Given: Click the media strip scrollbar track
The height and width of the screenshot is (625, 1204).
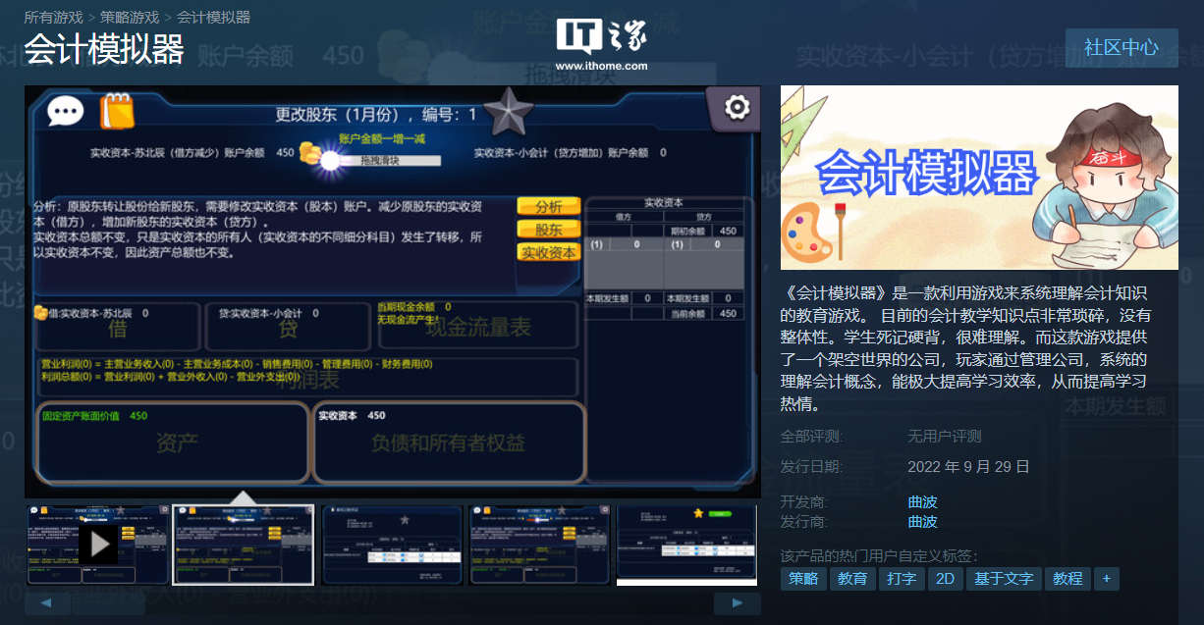Looking at the screenshot, I should 392,603.
